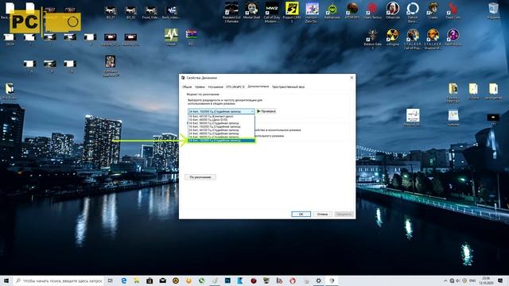
Task: Show hidden system tray icons
Action: [x=445, y=280]
